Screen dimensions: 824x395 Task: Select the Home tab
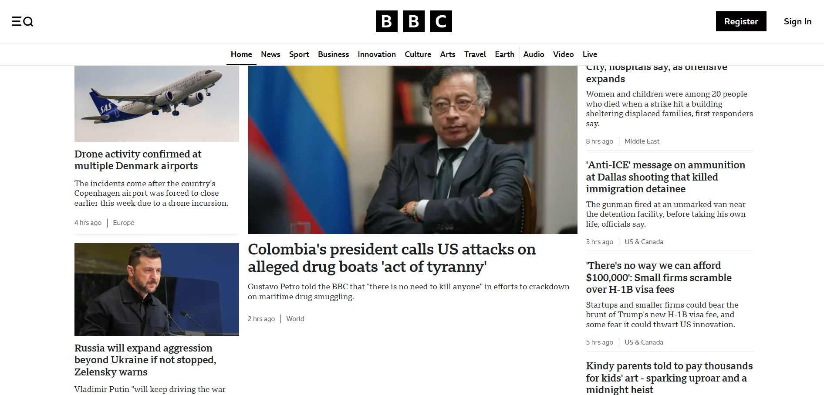[241, 54]
